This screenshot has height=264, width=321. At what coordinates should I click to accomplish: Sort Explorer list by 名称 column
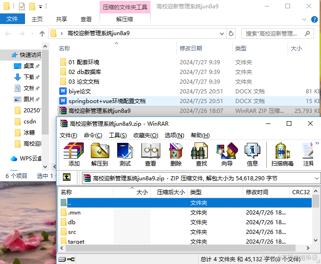(x=116, y=49)
